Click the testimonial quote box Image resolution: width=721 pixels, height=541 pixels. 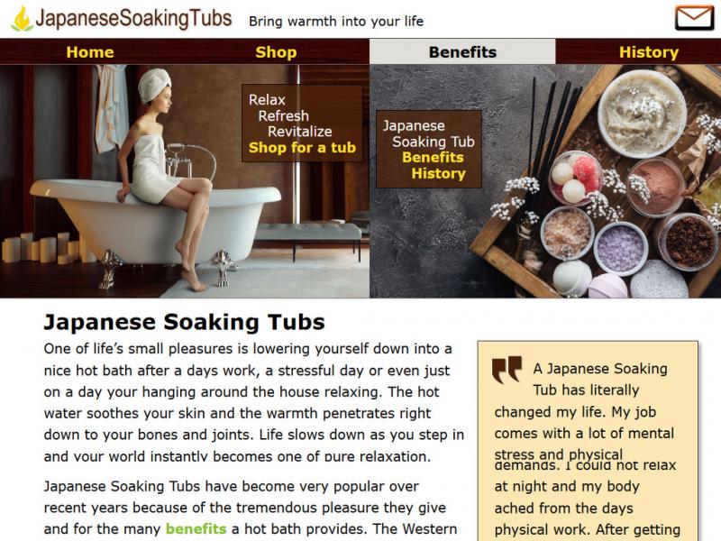pos(588,441)
